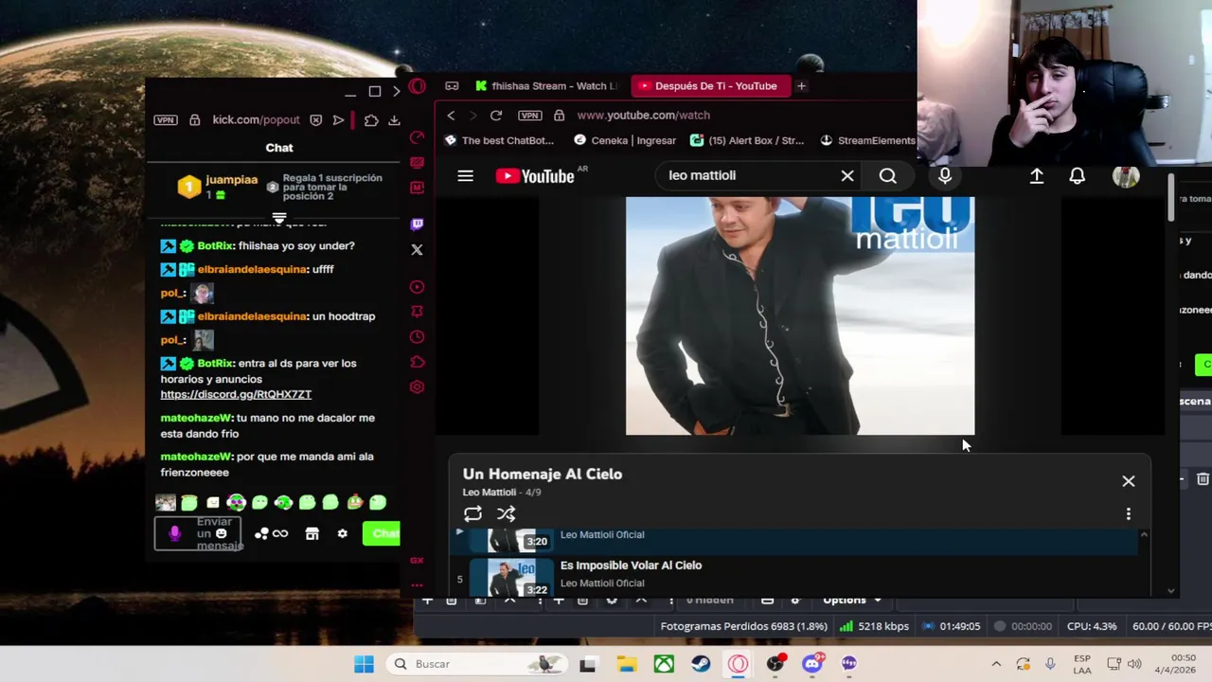This screenshot has height=682, width=1212.
Task: Expand the chat leaderboard with the handle arrow
Action: pyautogui.click(x=279, y=219)
